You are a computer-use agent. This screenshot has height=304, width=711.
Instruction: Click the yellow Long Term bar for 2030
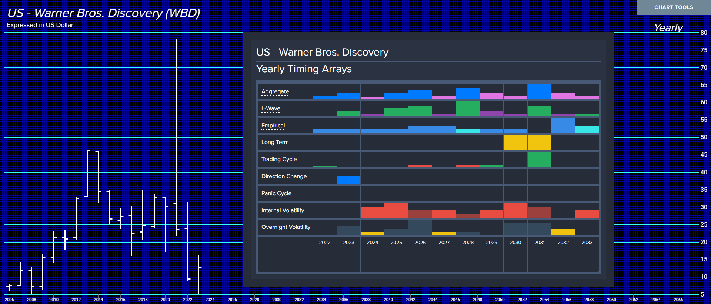point(515,143)
